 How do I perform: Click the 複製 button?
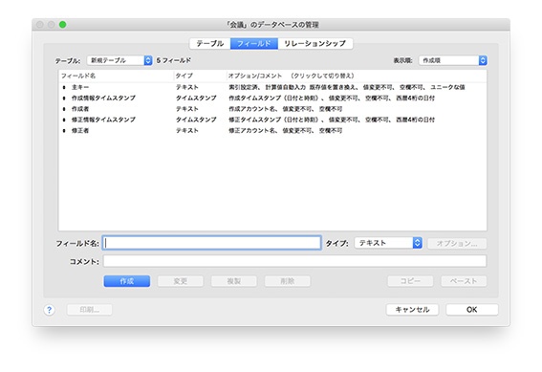(234, 281)
